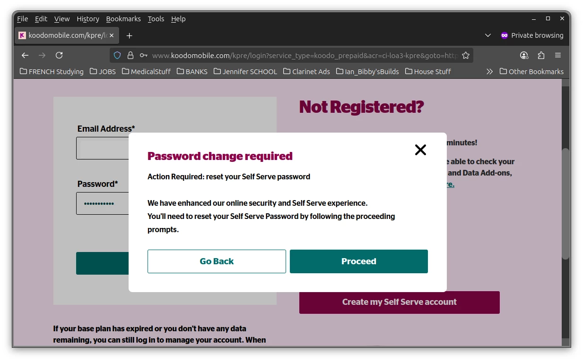Click the forward arrow button
The image size is (583, 361).
(x=42, y=55)
